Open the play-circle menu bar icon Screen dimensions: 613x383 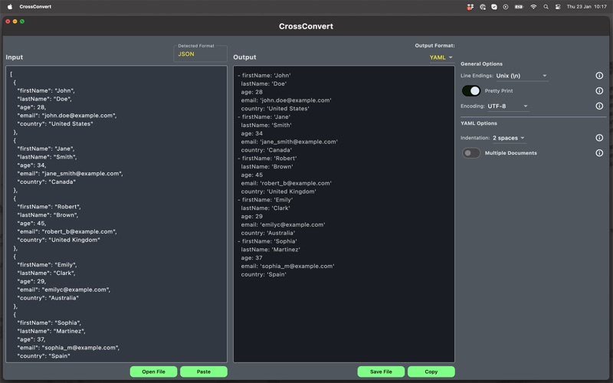tap(506, 7)
